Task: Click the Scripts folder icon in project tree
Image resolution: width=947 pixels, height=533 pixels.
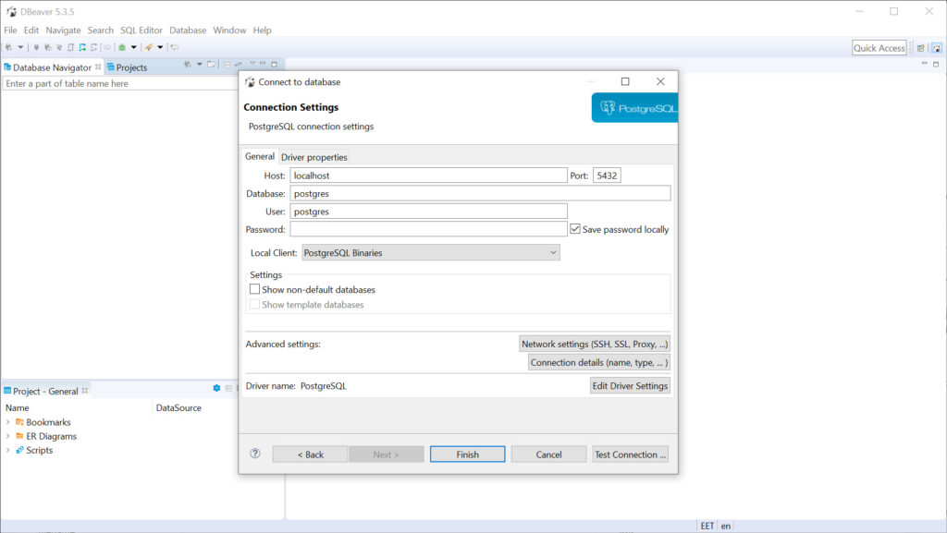Action: point(19,450)
